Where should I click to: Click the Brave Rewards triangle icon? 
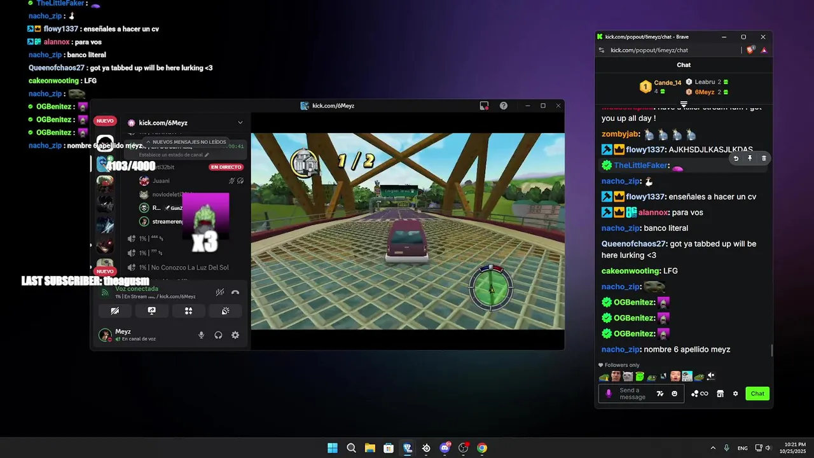point(764,50)
